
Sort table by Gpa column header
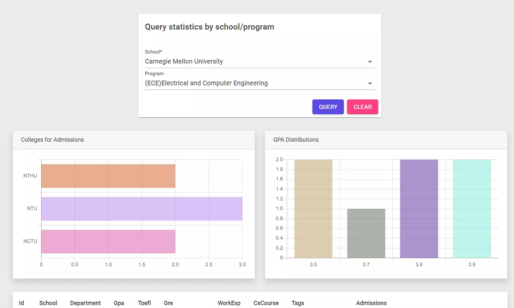point(119,303)
